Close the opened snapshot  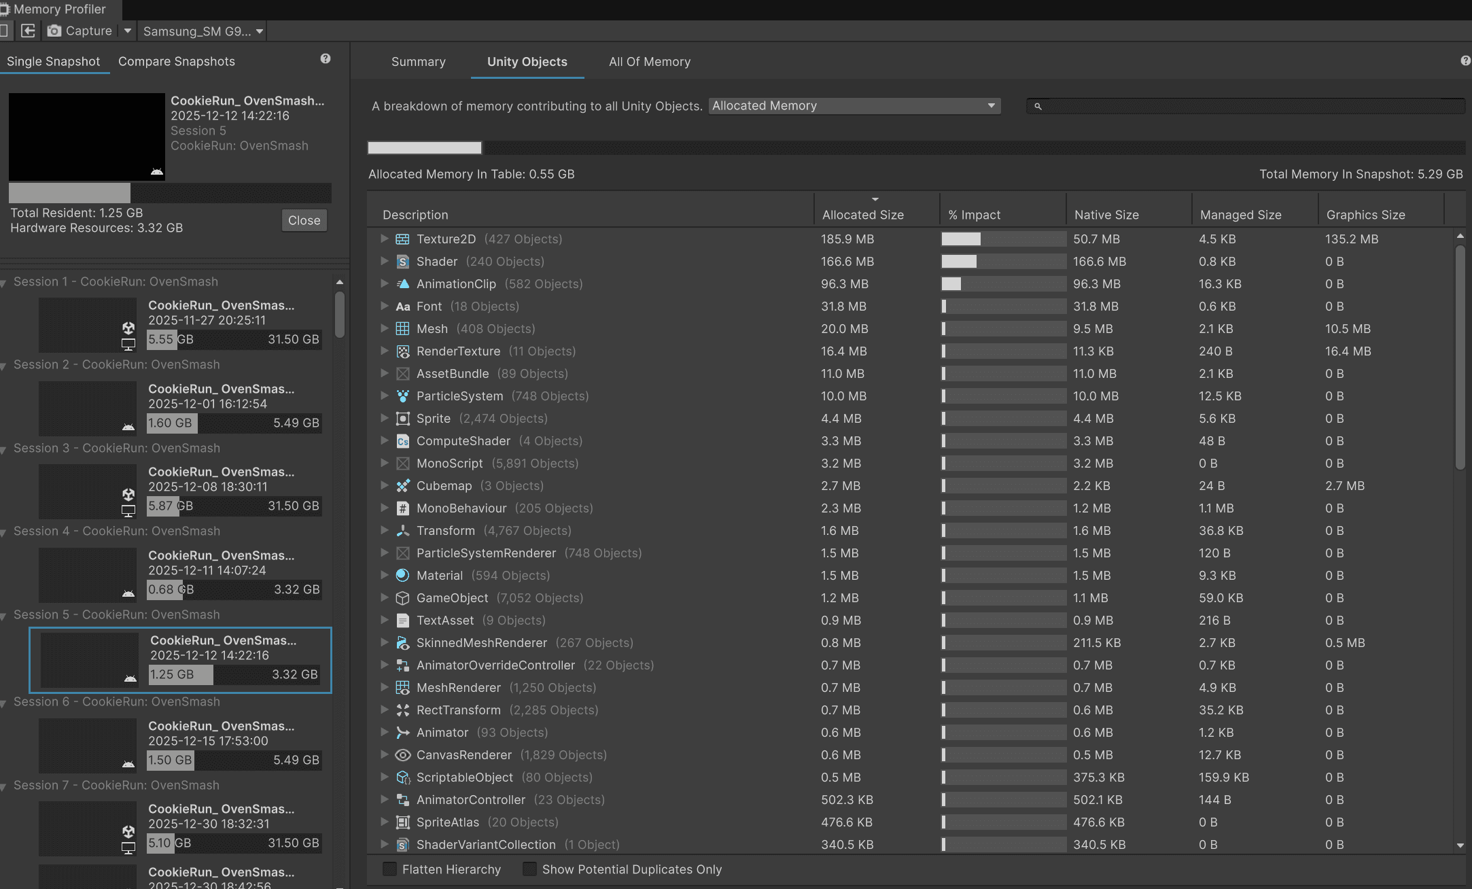click(x=304, y=220)
